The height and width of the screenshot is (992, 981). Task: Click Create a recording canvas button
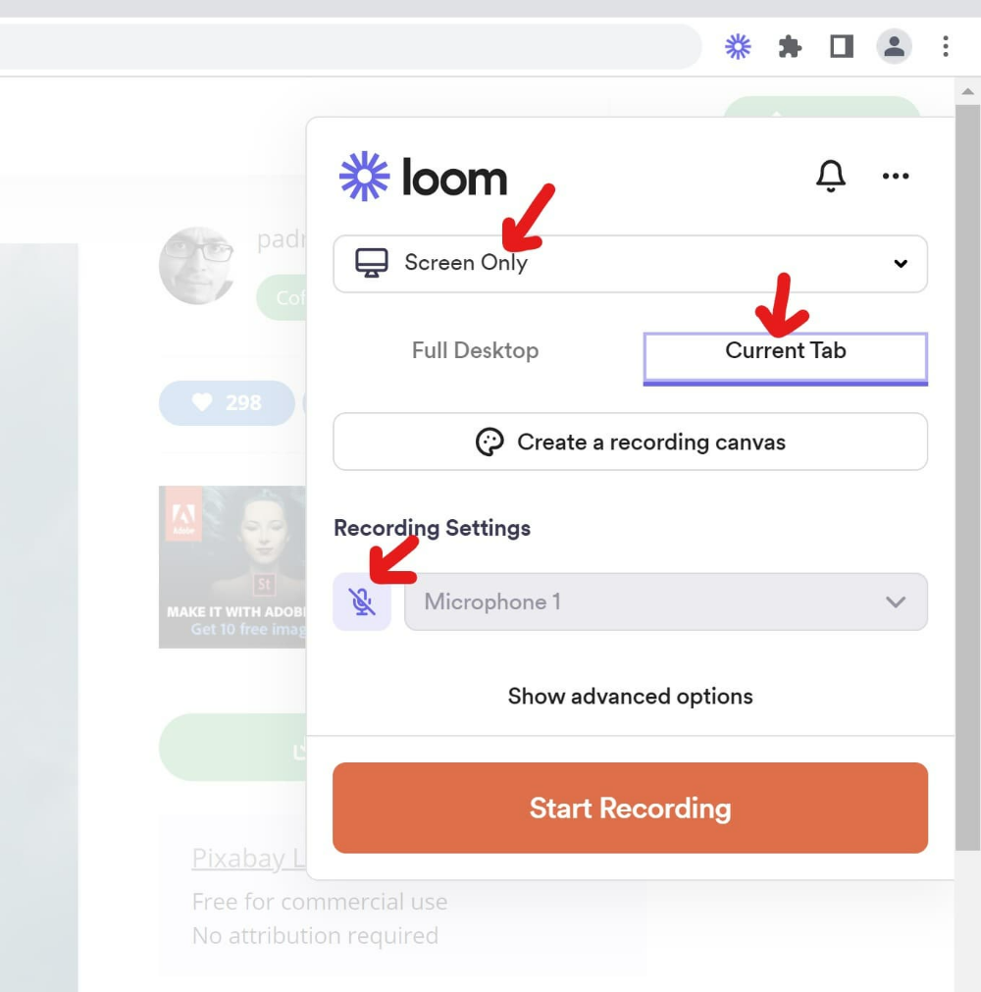coord(630,442)
